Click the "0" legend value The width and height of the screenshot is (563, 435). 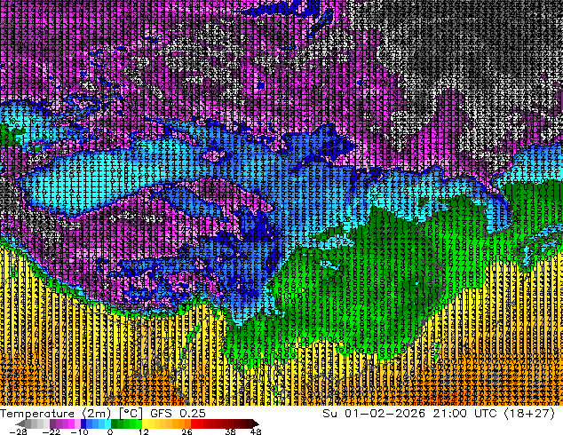click(110, 431)
